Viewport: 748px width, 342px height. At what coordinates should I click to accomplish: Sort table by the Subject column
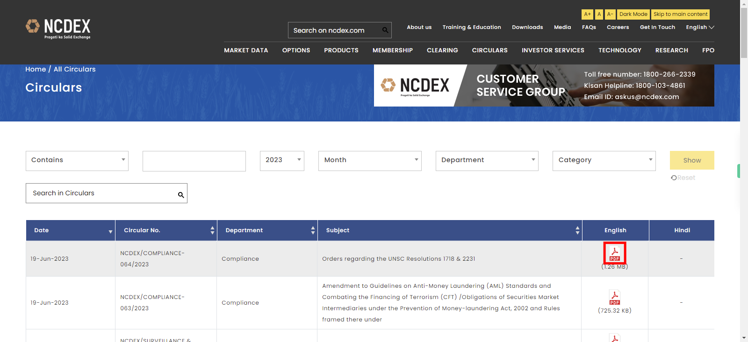point(450,230)
